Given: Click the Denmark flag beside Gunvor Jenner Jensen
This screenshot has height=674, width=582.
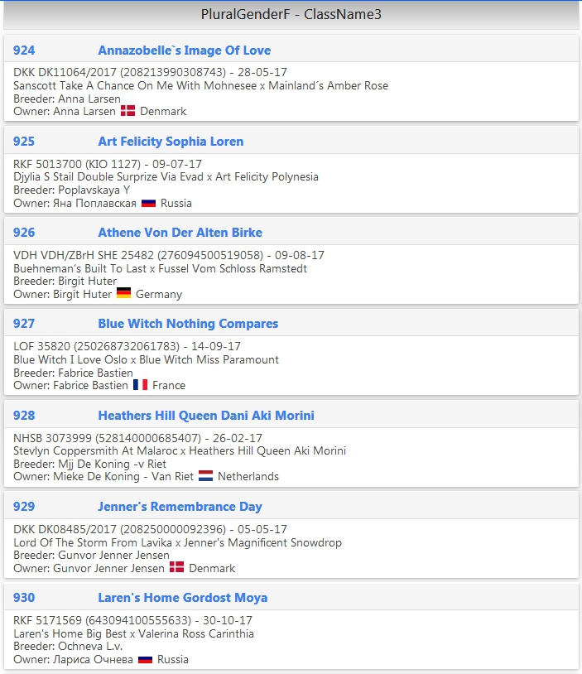Looking at the screenshot, I should (x=176, y=567).
